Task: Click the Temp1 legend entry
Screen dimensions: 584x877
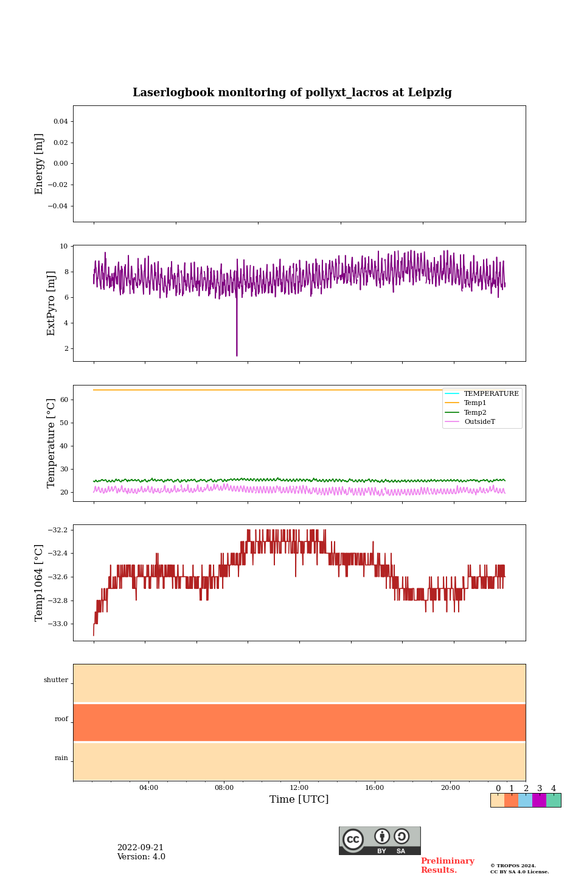Action: [467, 403]
